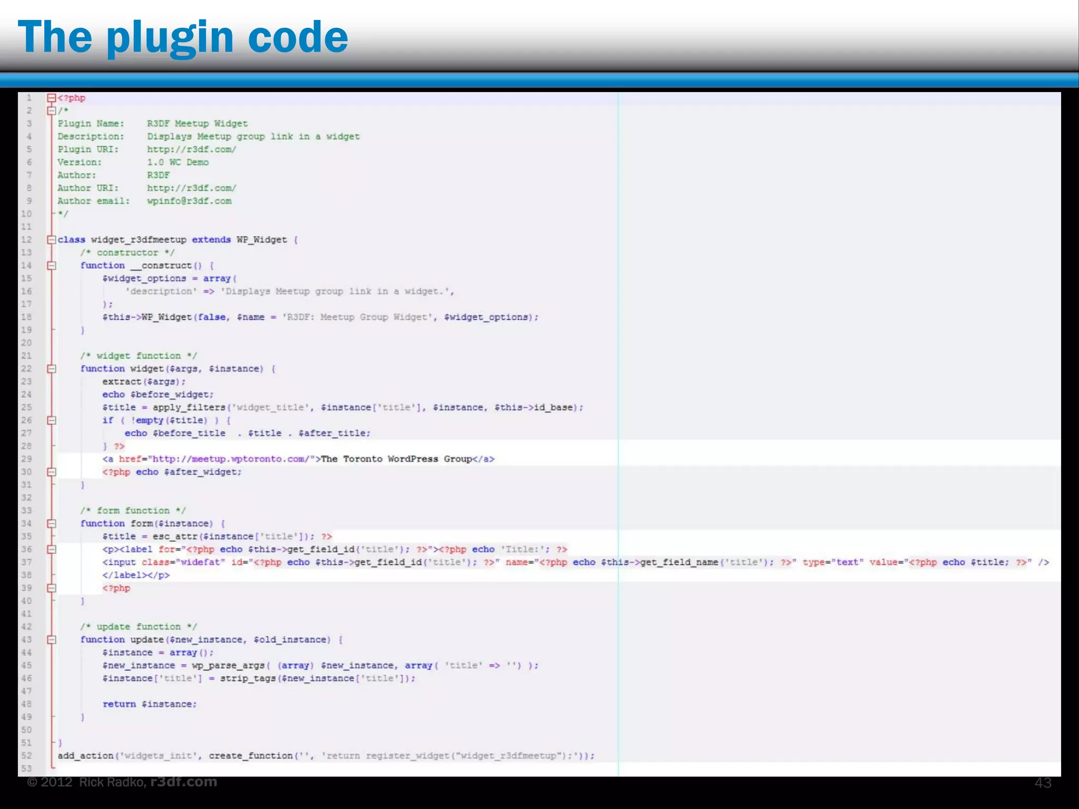
Task: Click the $this->WP_Widget(false, ...) call line
Action: (x=320, y=317)
